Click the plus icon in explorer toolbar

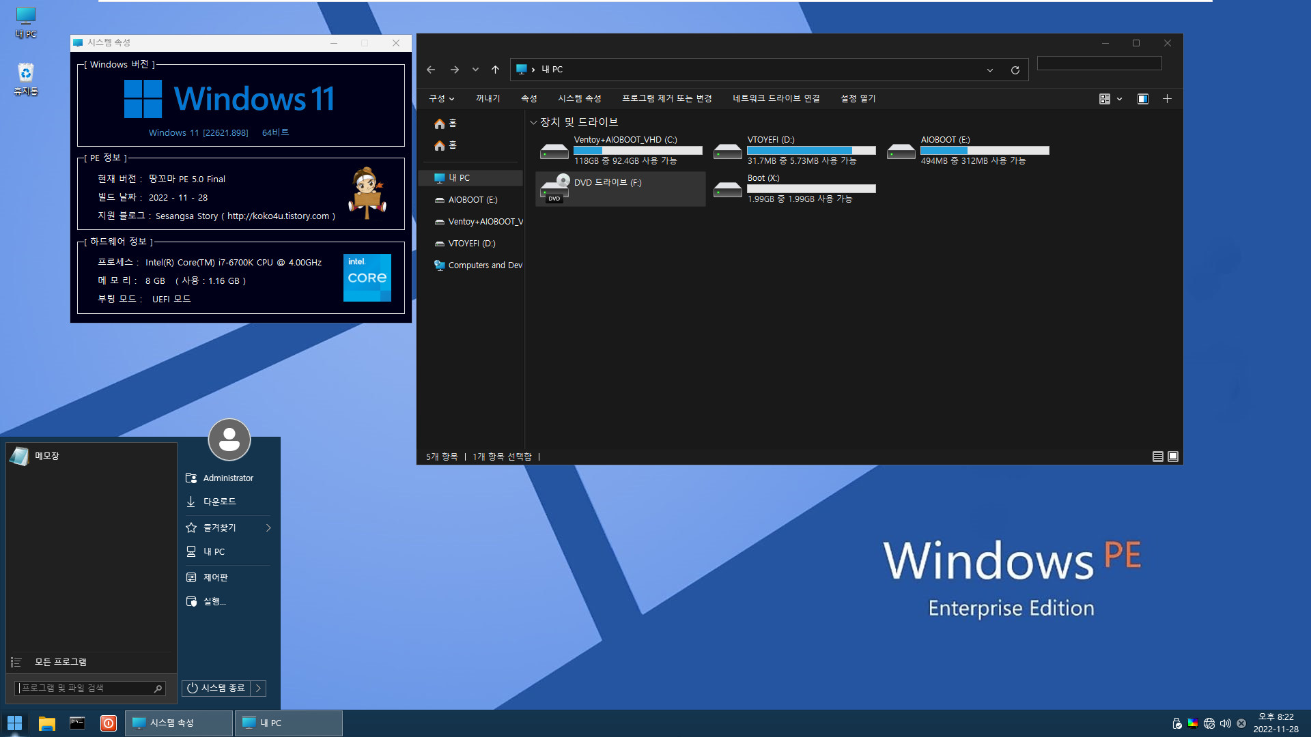tap(1168, 99)
